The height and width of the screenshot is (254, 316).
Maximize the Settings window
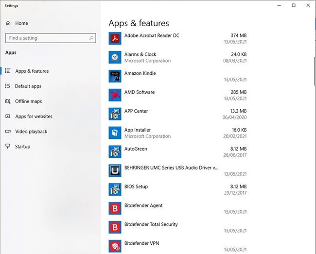coord(293,5)
